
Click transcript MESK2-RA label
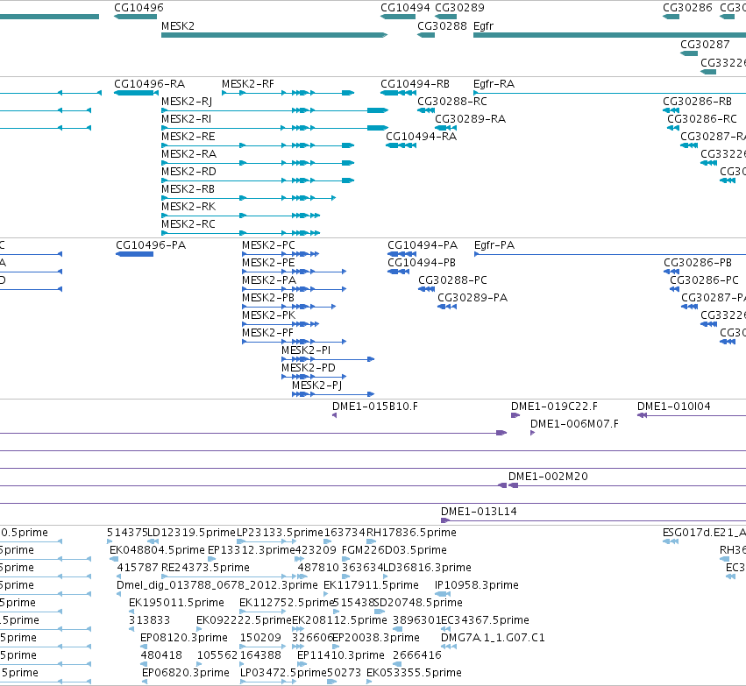point(188,154)
